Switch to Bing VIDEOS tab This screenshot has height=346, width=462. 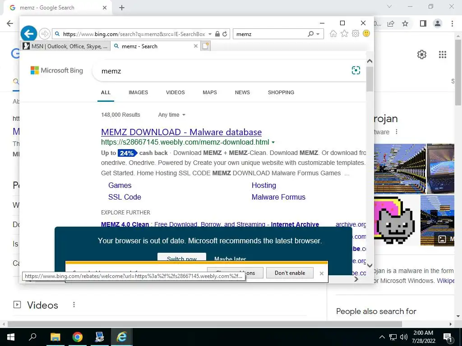[176, 92]
